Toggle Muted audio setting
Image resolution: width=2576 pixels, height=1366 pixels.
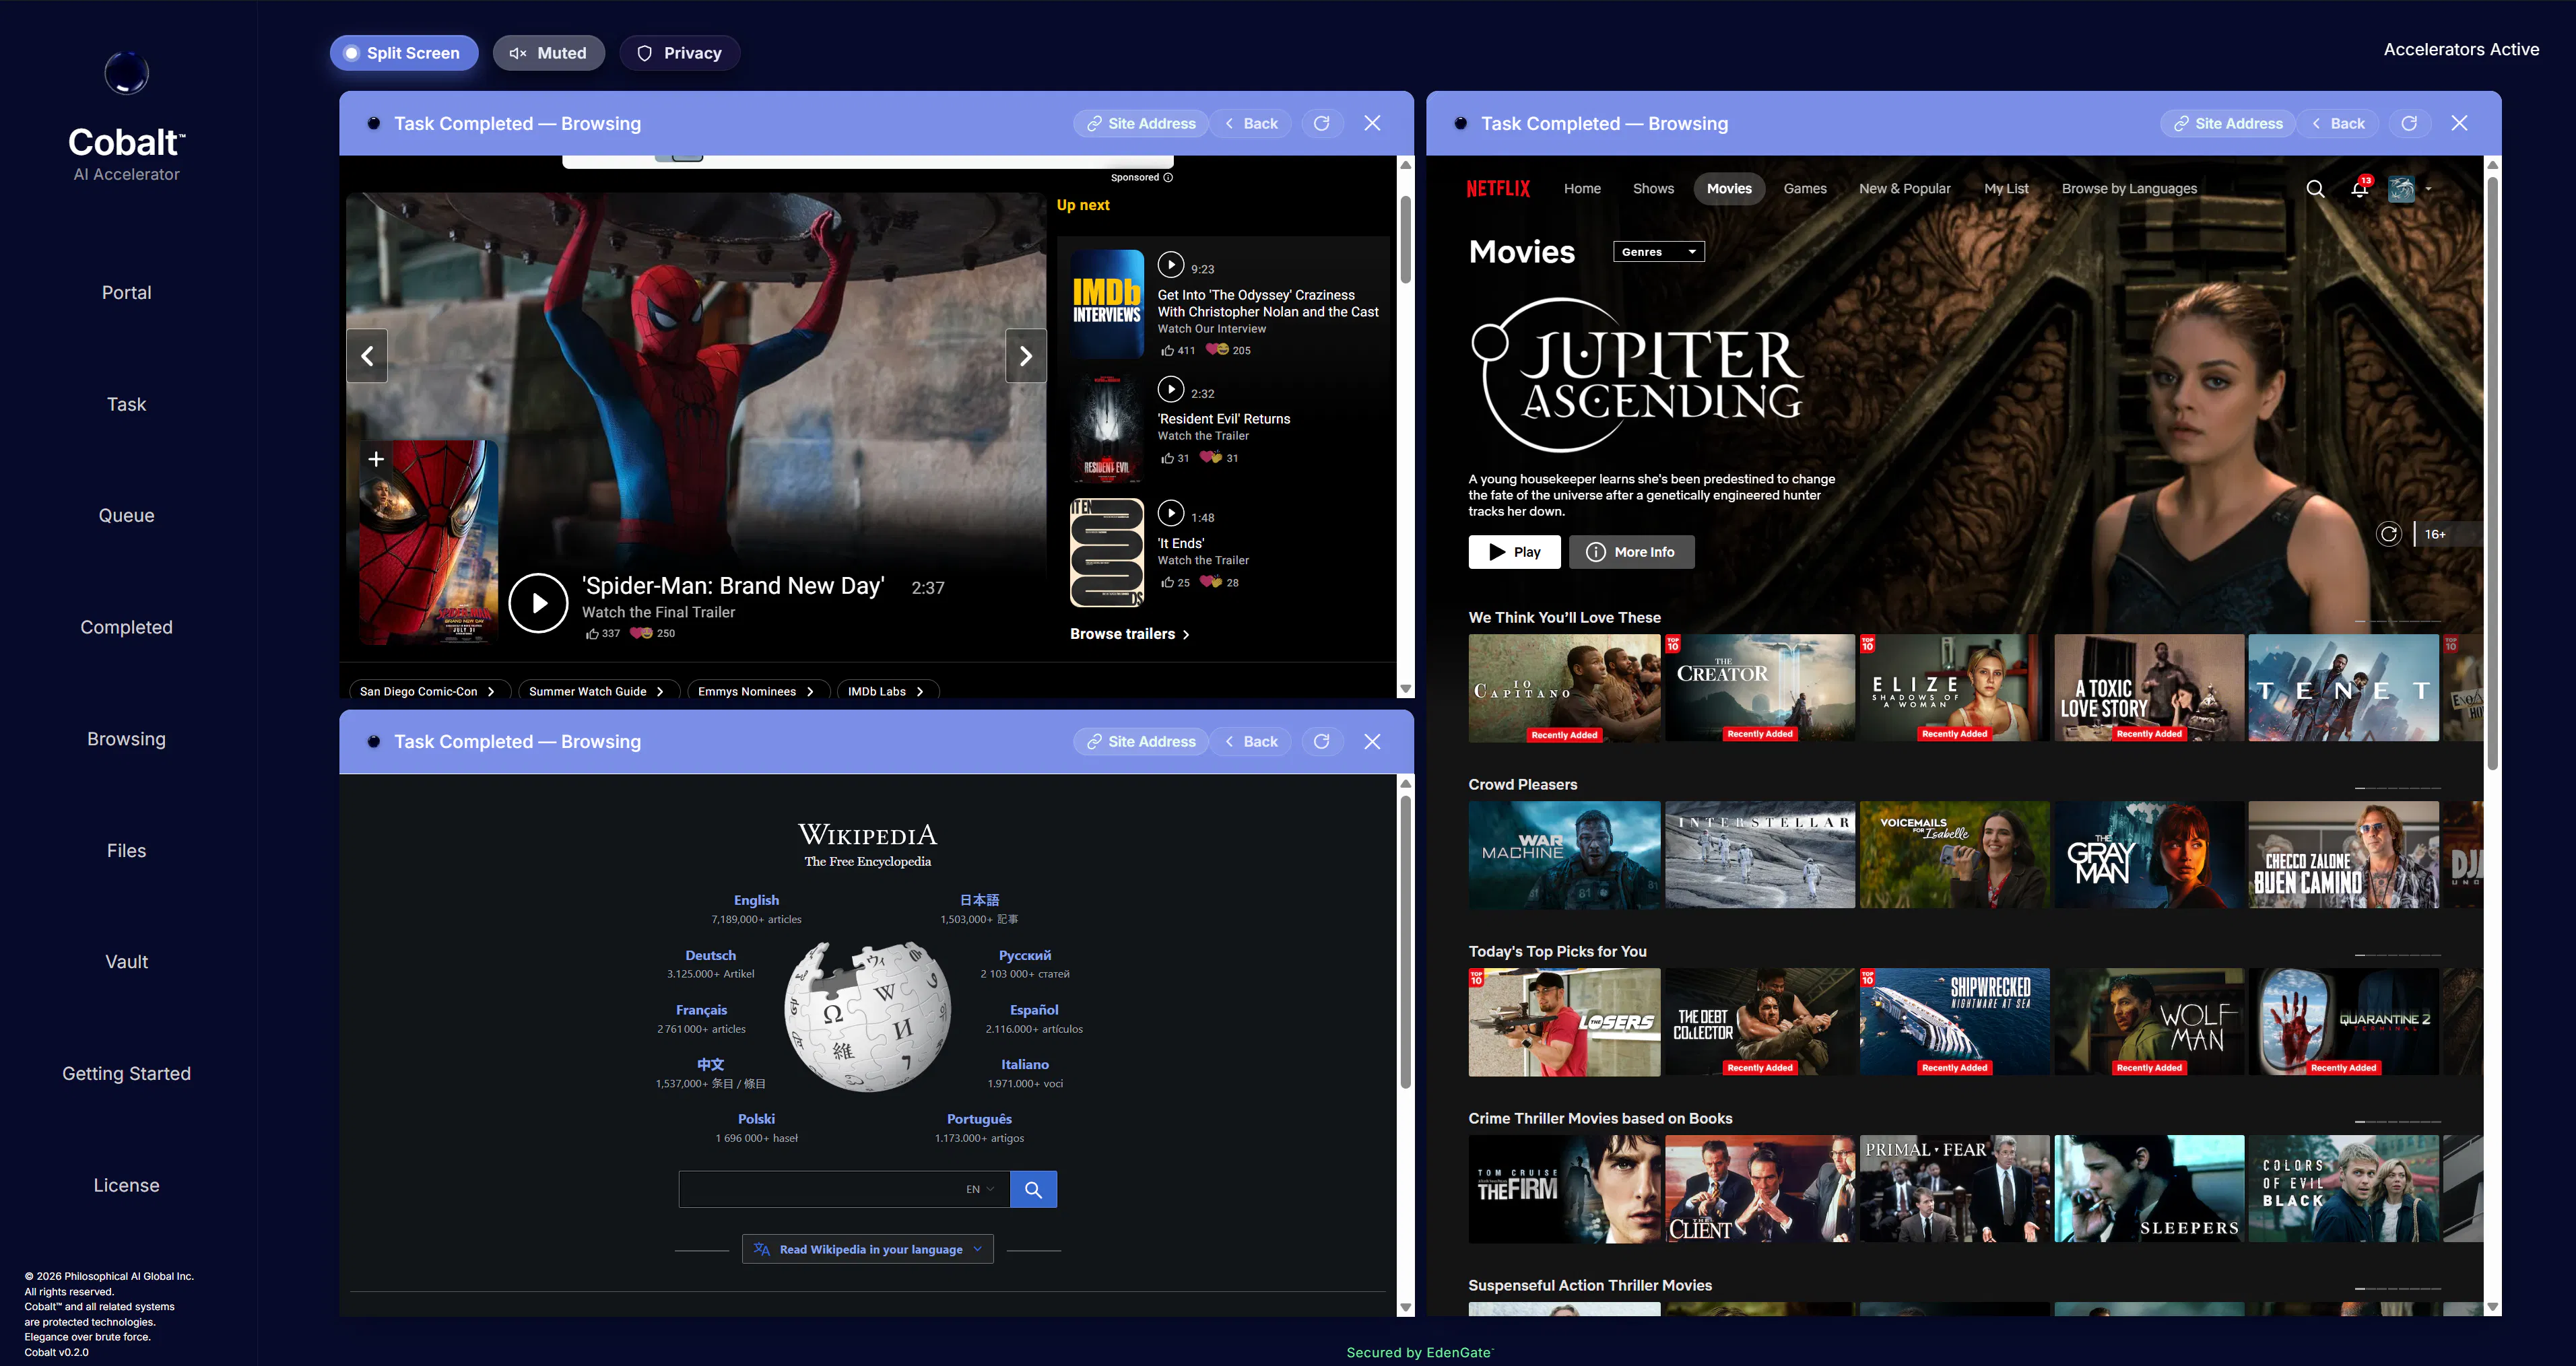(x=548, y=53)
